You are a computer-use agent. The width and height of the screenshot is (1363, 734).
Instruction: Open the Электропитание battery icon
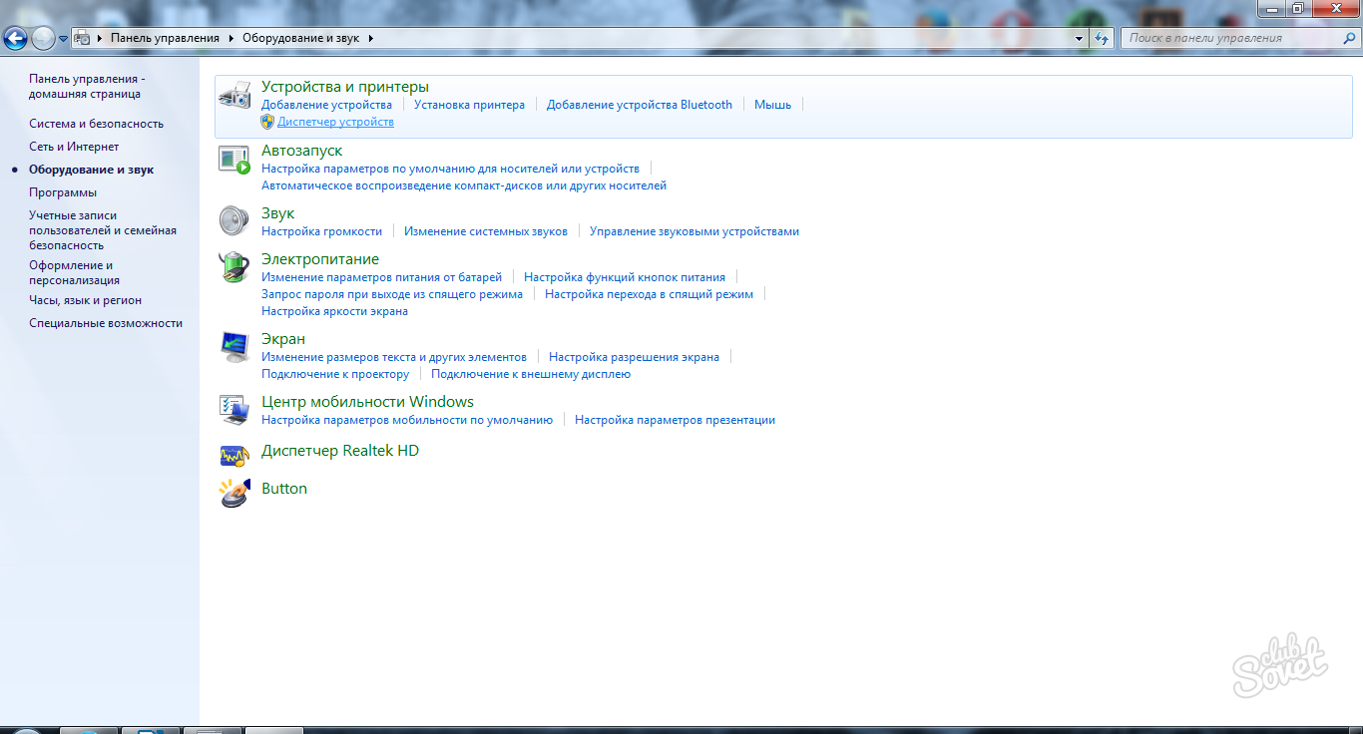click(234, 267)
